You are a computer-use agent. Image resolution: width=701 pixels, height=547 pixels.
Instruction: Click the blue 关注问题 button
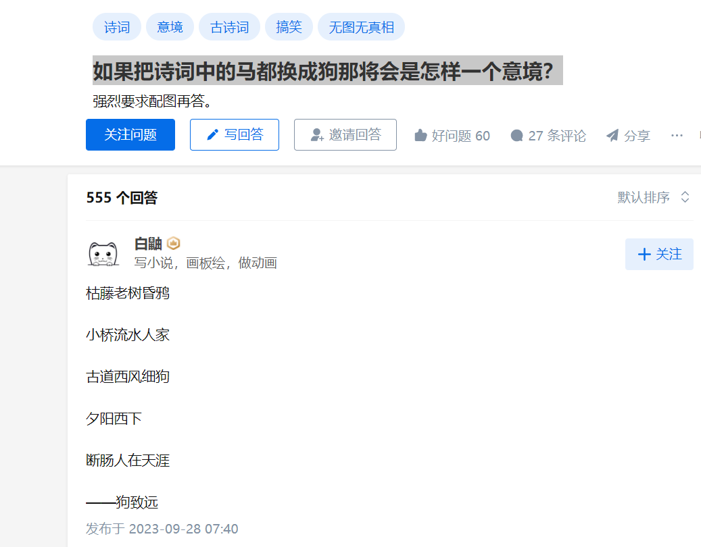click(130, 134)
